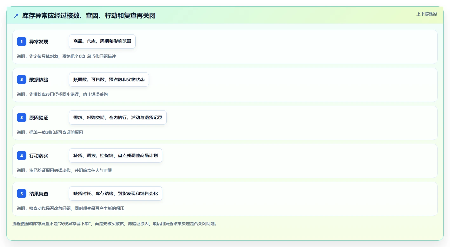Click the 账面数、可售数、预占数和实物状态 chip
Viewport: 450px width, 247px height.
109,79
